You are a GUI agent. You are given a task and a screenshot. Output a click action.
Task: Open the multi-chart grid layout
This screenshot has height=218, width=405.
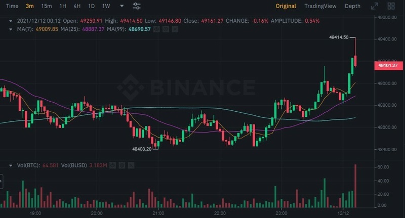(390, 6)
